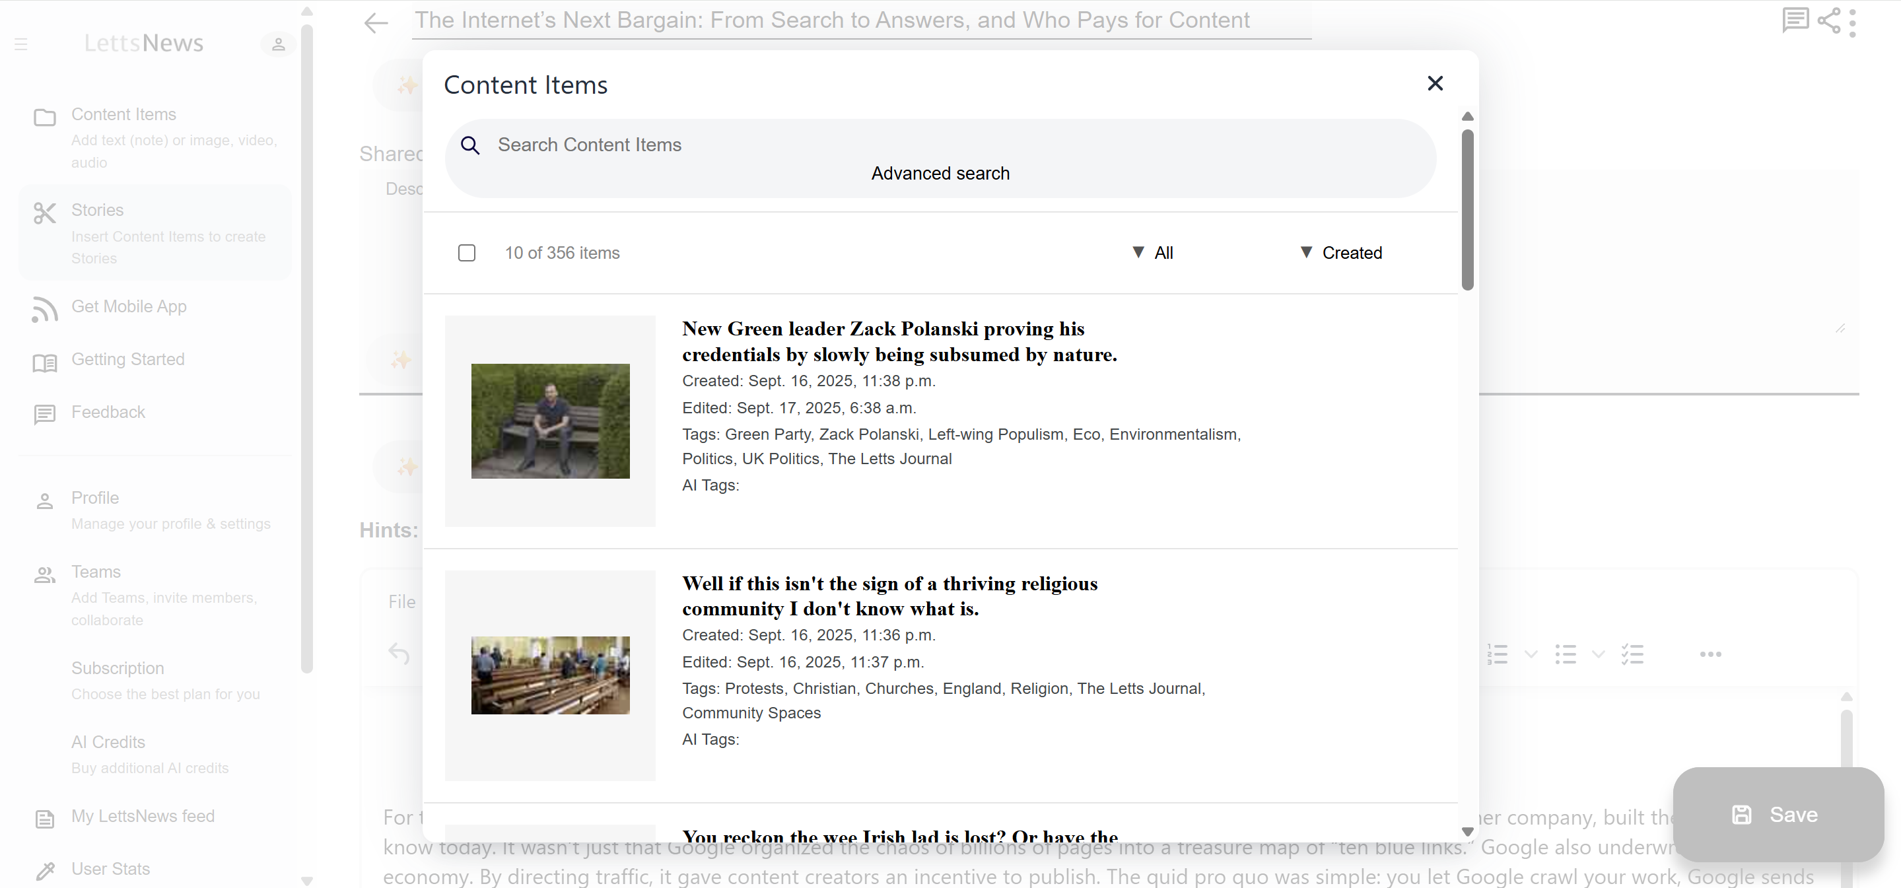Click the search magnifier icon in Content Items
This screenshot has width=1901, height=888.
click(x=470, y=145)
